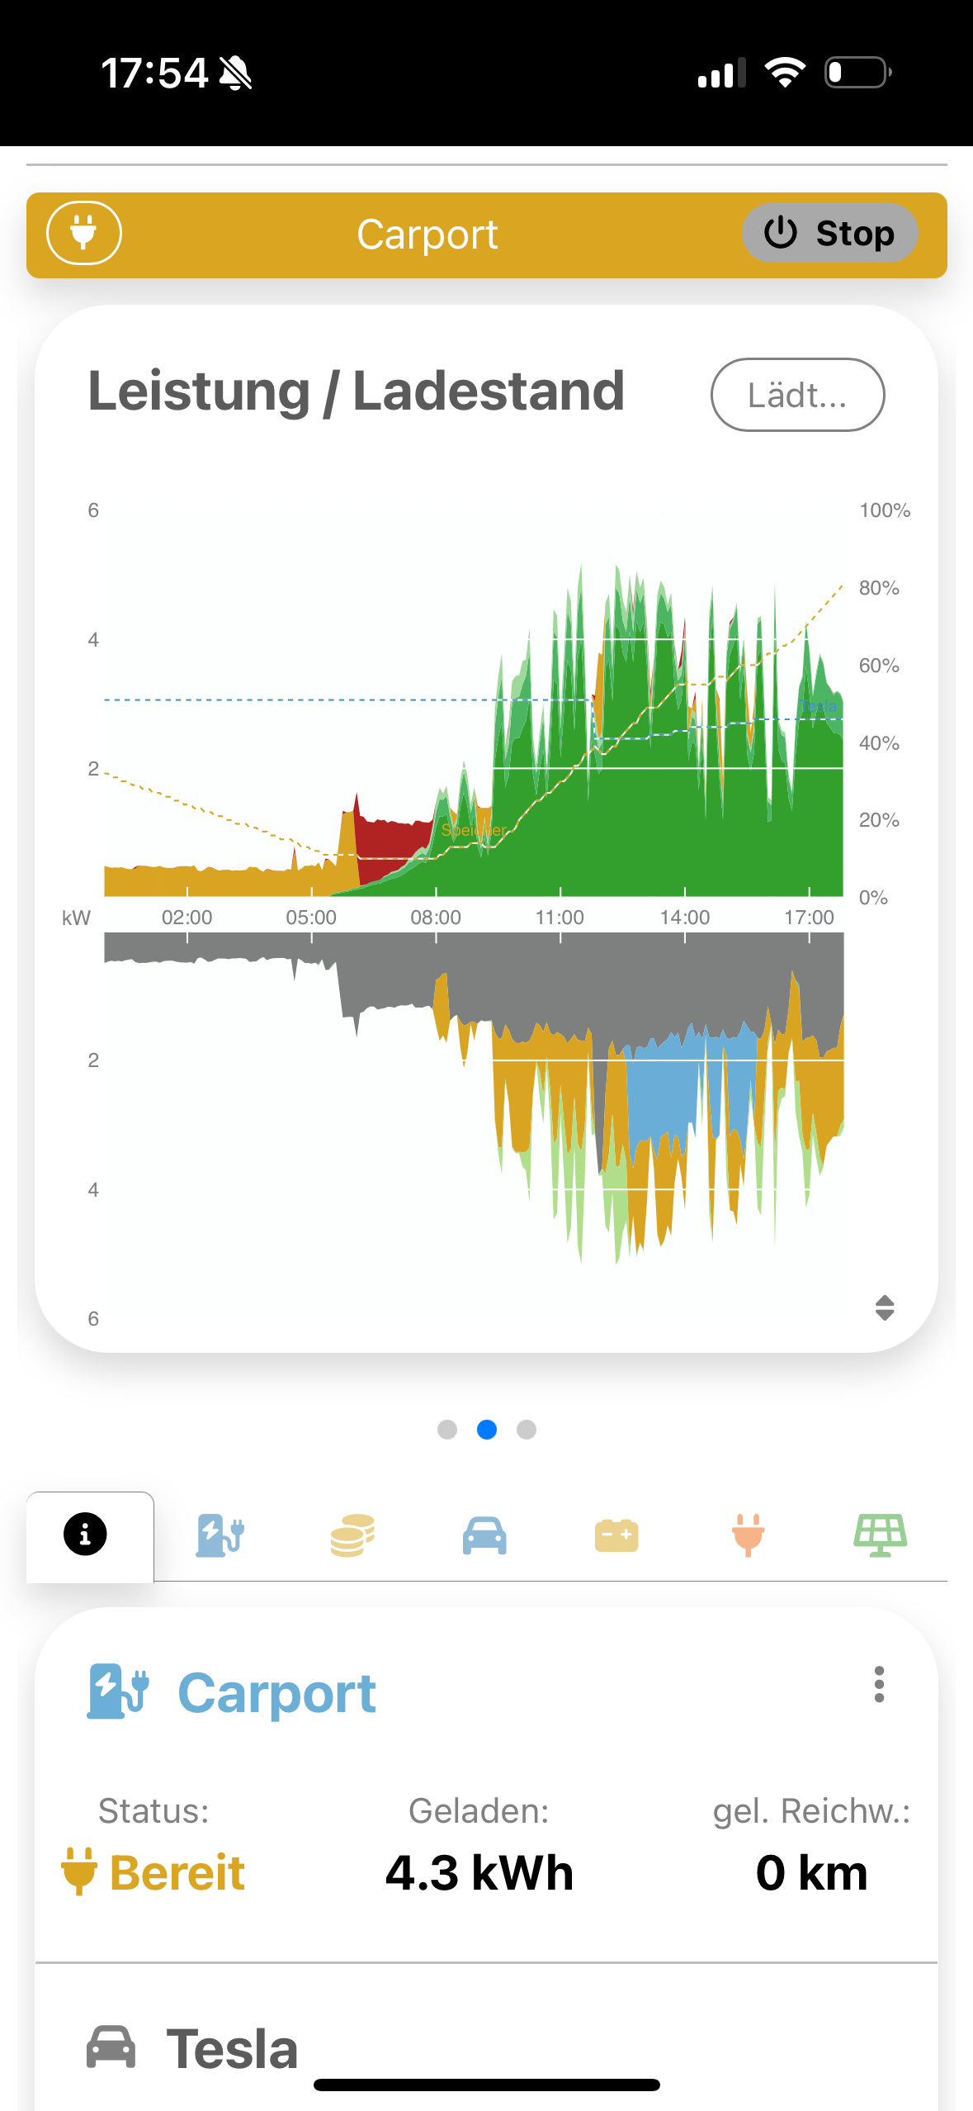Viewport: 973px width, 2111px height.
Task: Click the charging station icon beside Carport
Action: click(x=118, y=1692)
